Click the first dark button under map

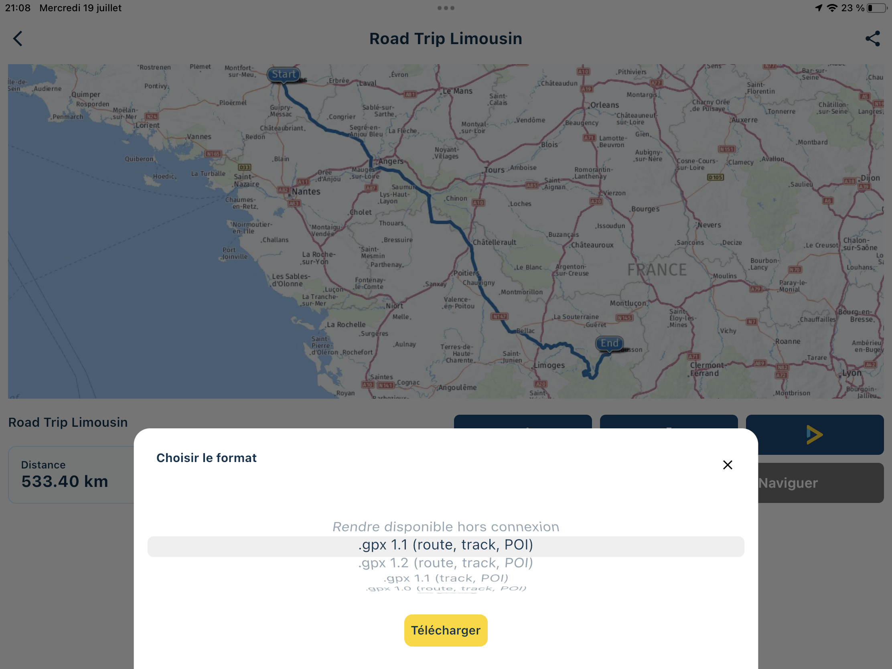(x=523, y=422)
